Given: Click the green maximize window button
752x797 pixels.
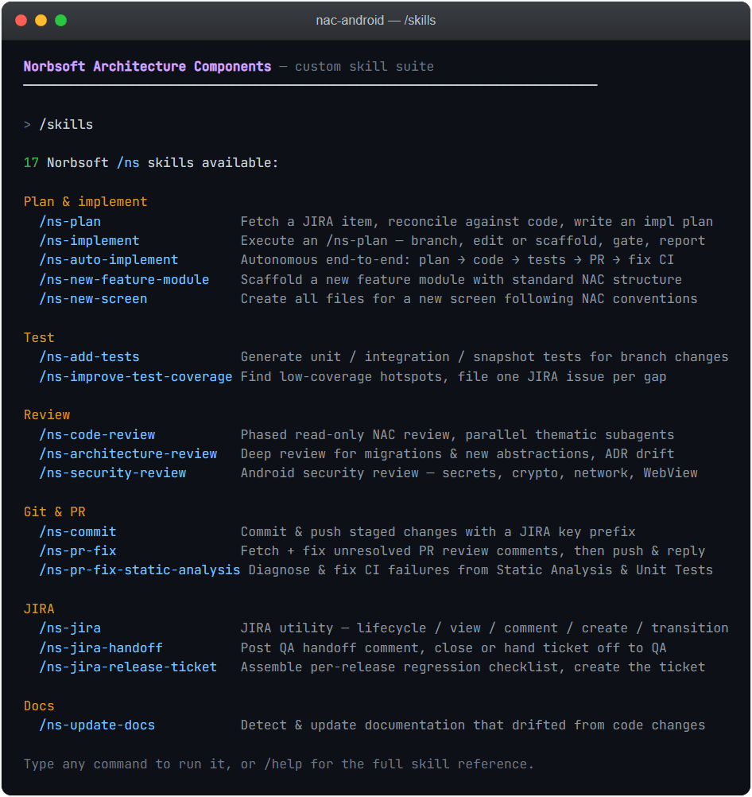Looking at the screenshot, I should coord(61,21).
